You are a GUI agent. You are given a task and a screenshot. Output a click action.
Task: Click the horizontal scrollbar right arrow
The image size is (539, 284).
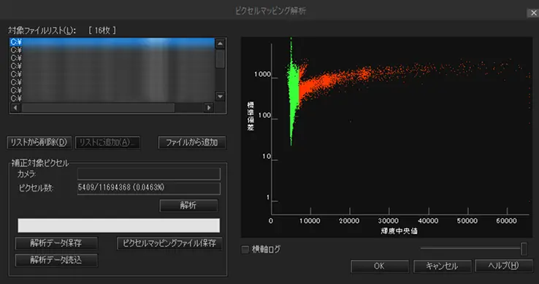click(x=209, y=108)
